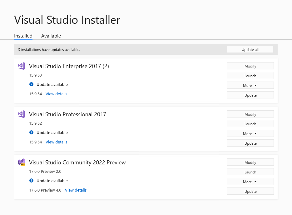
Task: Click the Visual Studio Installer heading
Action: pos(67,20)
